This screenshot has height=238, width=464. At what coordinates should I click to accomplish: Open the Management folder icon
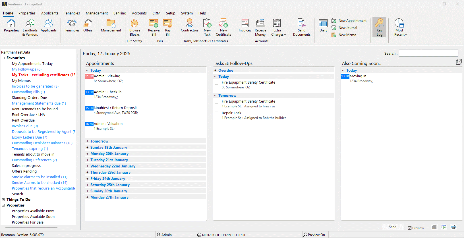(111, 26)
